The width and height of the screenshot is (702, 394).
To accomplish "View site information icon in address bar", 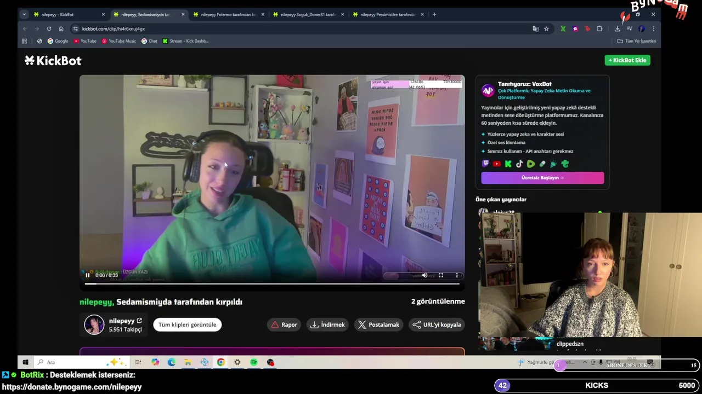I will tap(75, 28).
